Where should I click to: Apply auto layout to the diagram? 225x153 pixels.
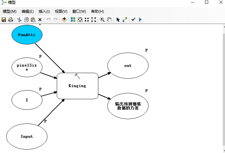[73, 20]
